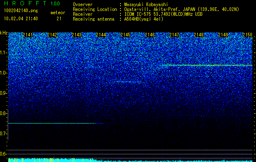Click the 2141 time marker
Image resolution: width=256 pixels, height=162 pixels.
coord(28,35)
